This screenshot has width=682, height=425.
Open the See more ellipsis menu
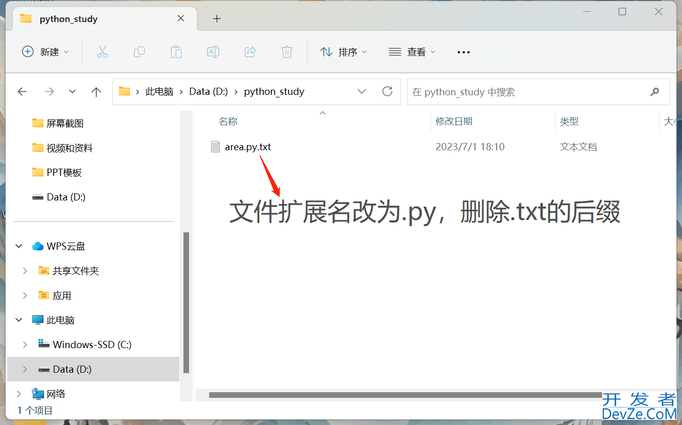[x=464, y=52]
